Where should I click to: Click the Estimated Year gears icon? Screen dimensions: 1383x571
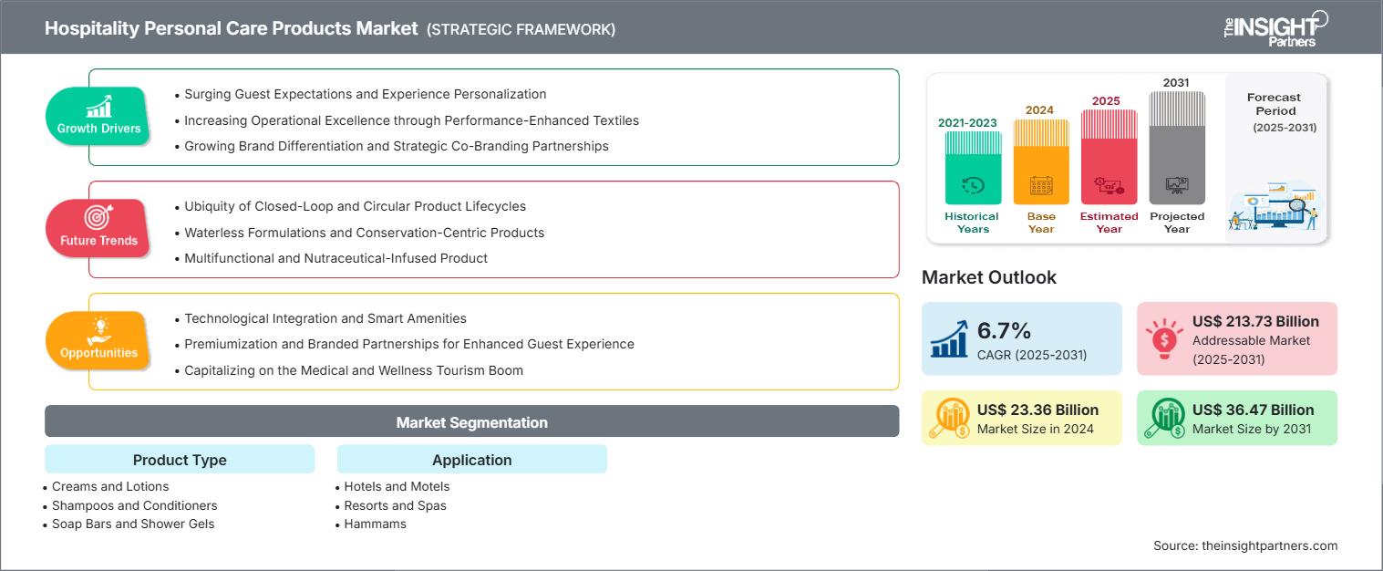coord(1109,186)
